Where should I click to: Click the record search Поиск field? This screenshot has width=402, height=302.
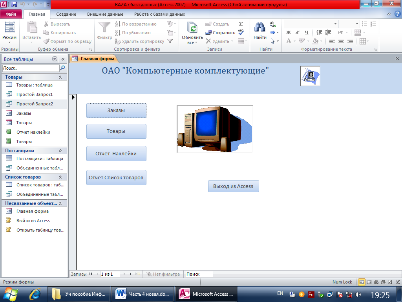(199, 274)
